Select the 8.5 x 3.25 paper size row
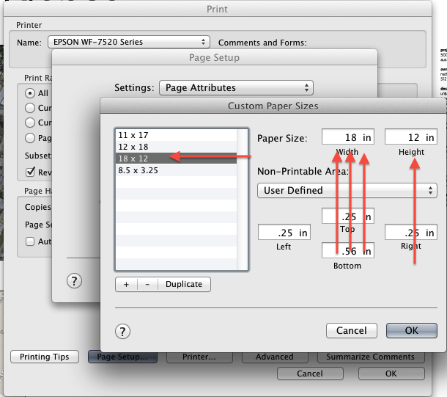 (x=176, y=170)
